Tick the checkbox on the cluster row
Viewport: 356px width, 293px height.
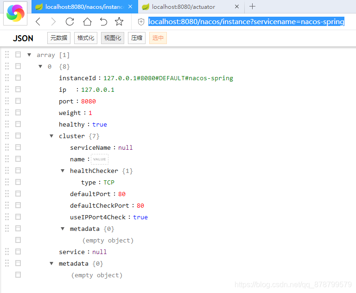[x=18, y=135]
